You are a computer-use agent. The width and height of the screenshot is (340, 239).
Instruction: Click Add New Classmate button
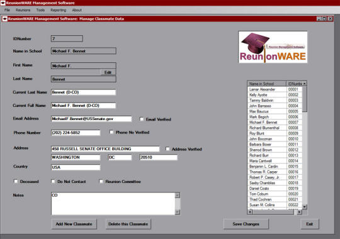pos(74,224)
